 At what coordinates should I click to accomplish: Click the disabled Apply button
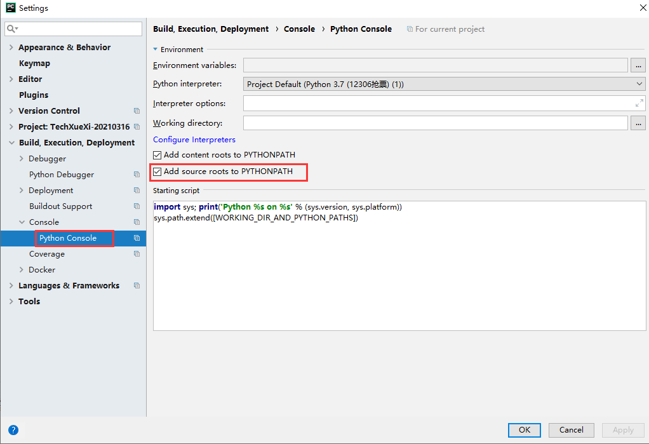coord(623,430)
